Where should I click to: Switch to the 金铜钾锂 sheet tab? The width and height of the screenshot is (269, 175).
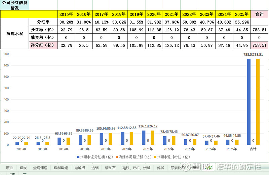[40, 168]
